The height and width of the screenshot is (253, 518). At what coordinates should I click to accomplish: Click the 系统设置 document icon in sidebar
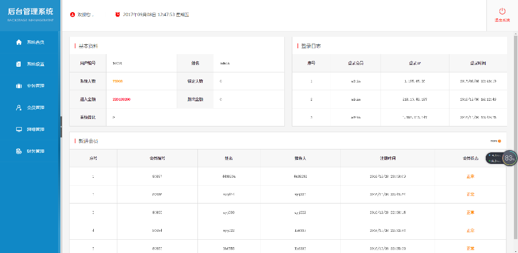coord(19,64)
